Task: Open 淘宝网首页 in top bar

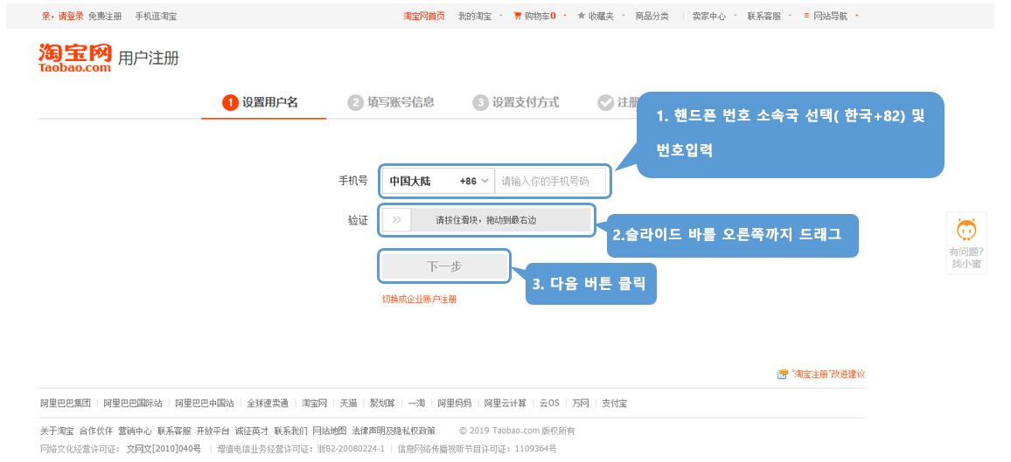Action: (424, 16)
